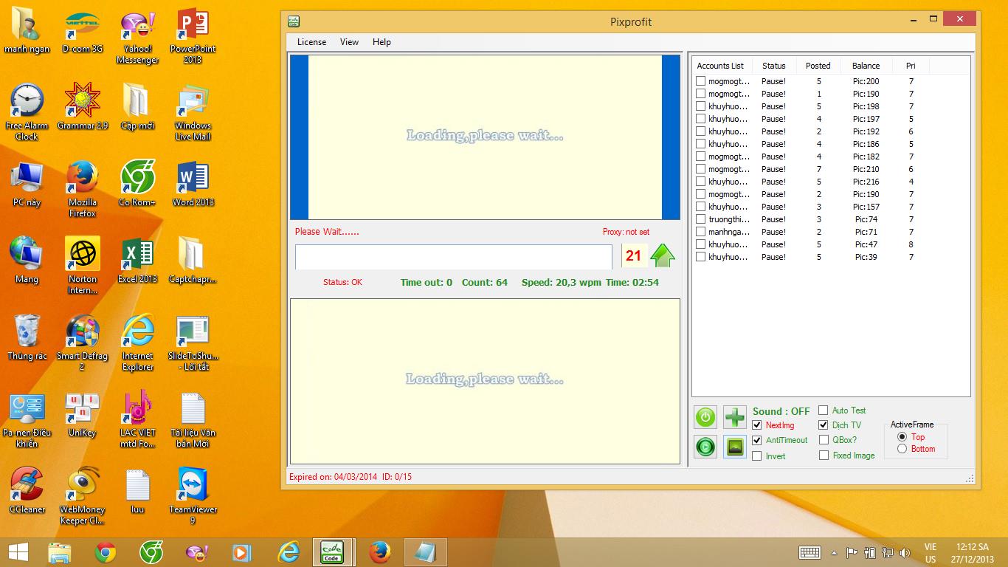
Task: Open the View menu
Action: [349, 42]
